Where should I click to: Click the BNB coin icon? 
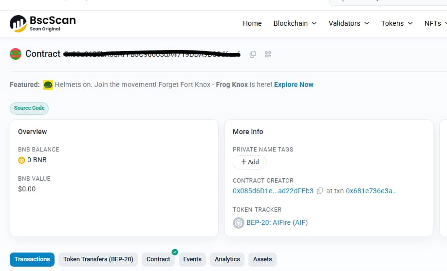point(21,160)
